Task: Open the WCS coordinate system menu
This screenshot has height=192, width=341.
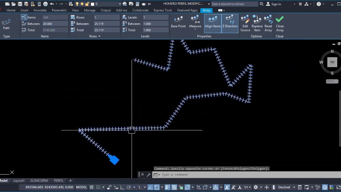Action: coord(332,81)
